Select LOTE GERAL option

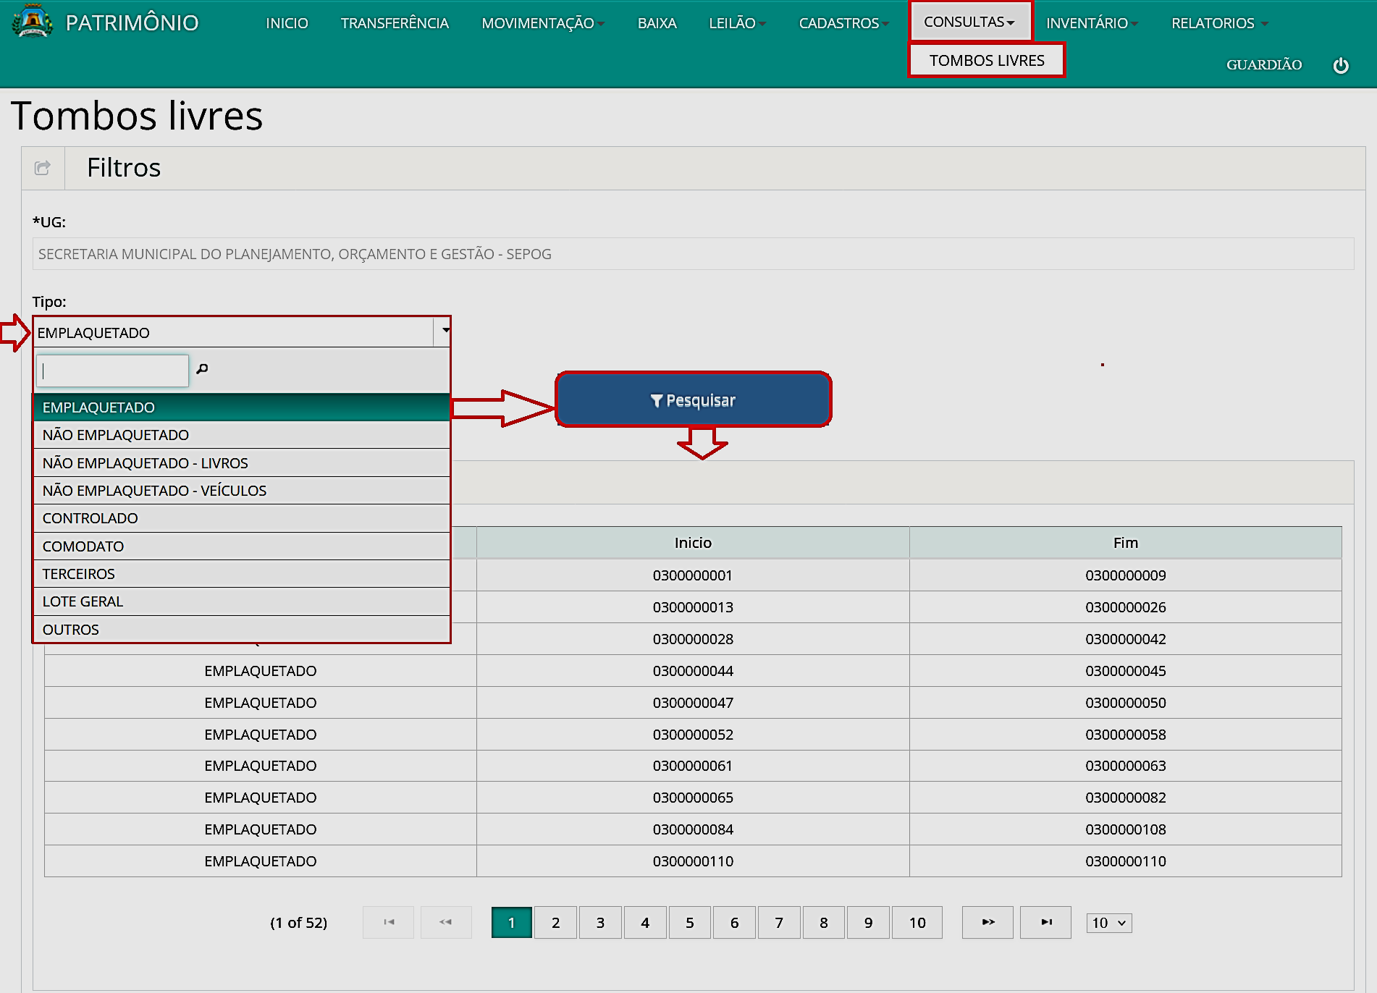pos(242,601)
